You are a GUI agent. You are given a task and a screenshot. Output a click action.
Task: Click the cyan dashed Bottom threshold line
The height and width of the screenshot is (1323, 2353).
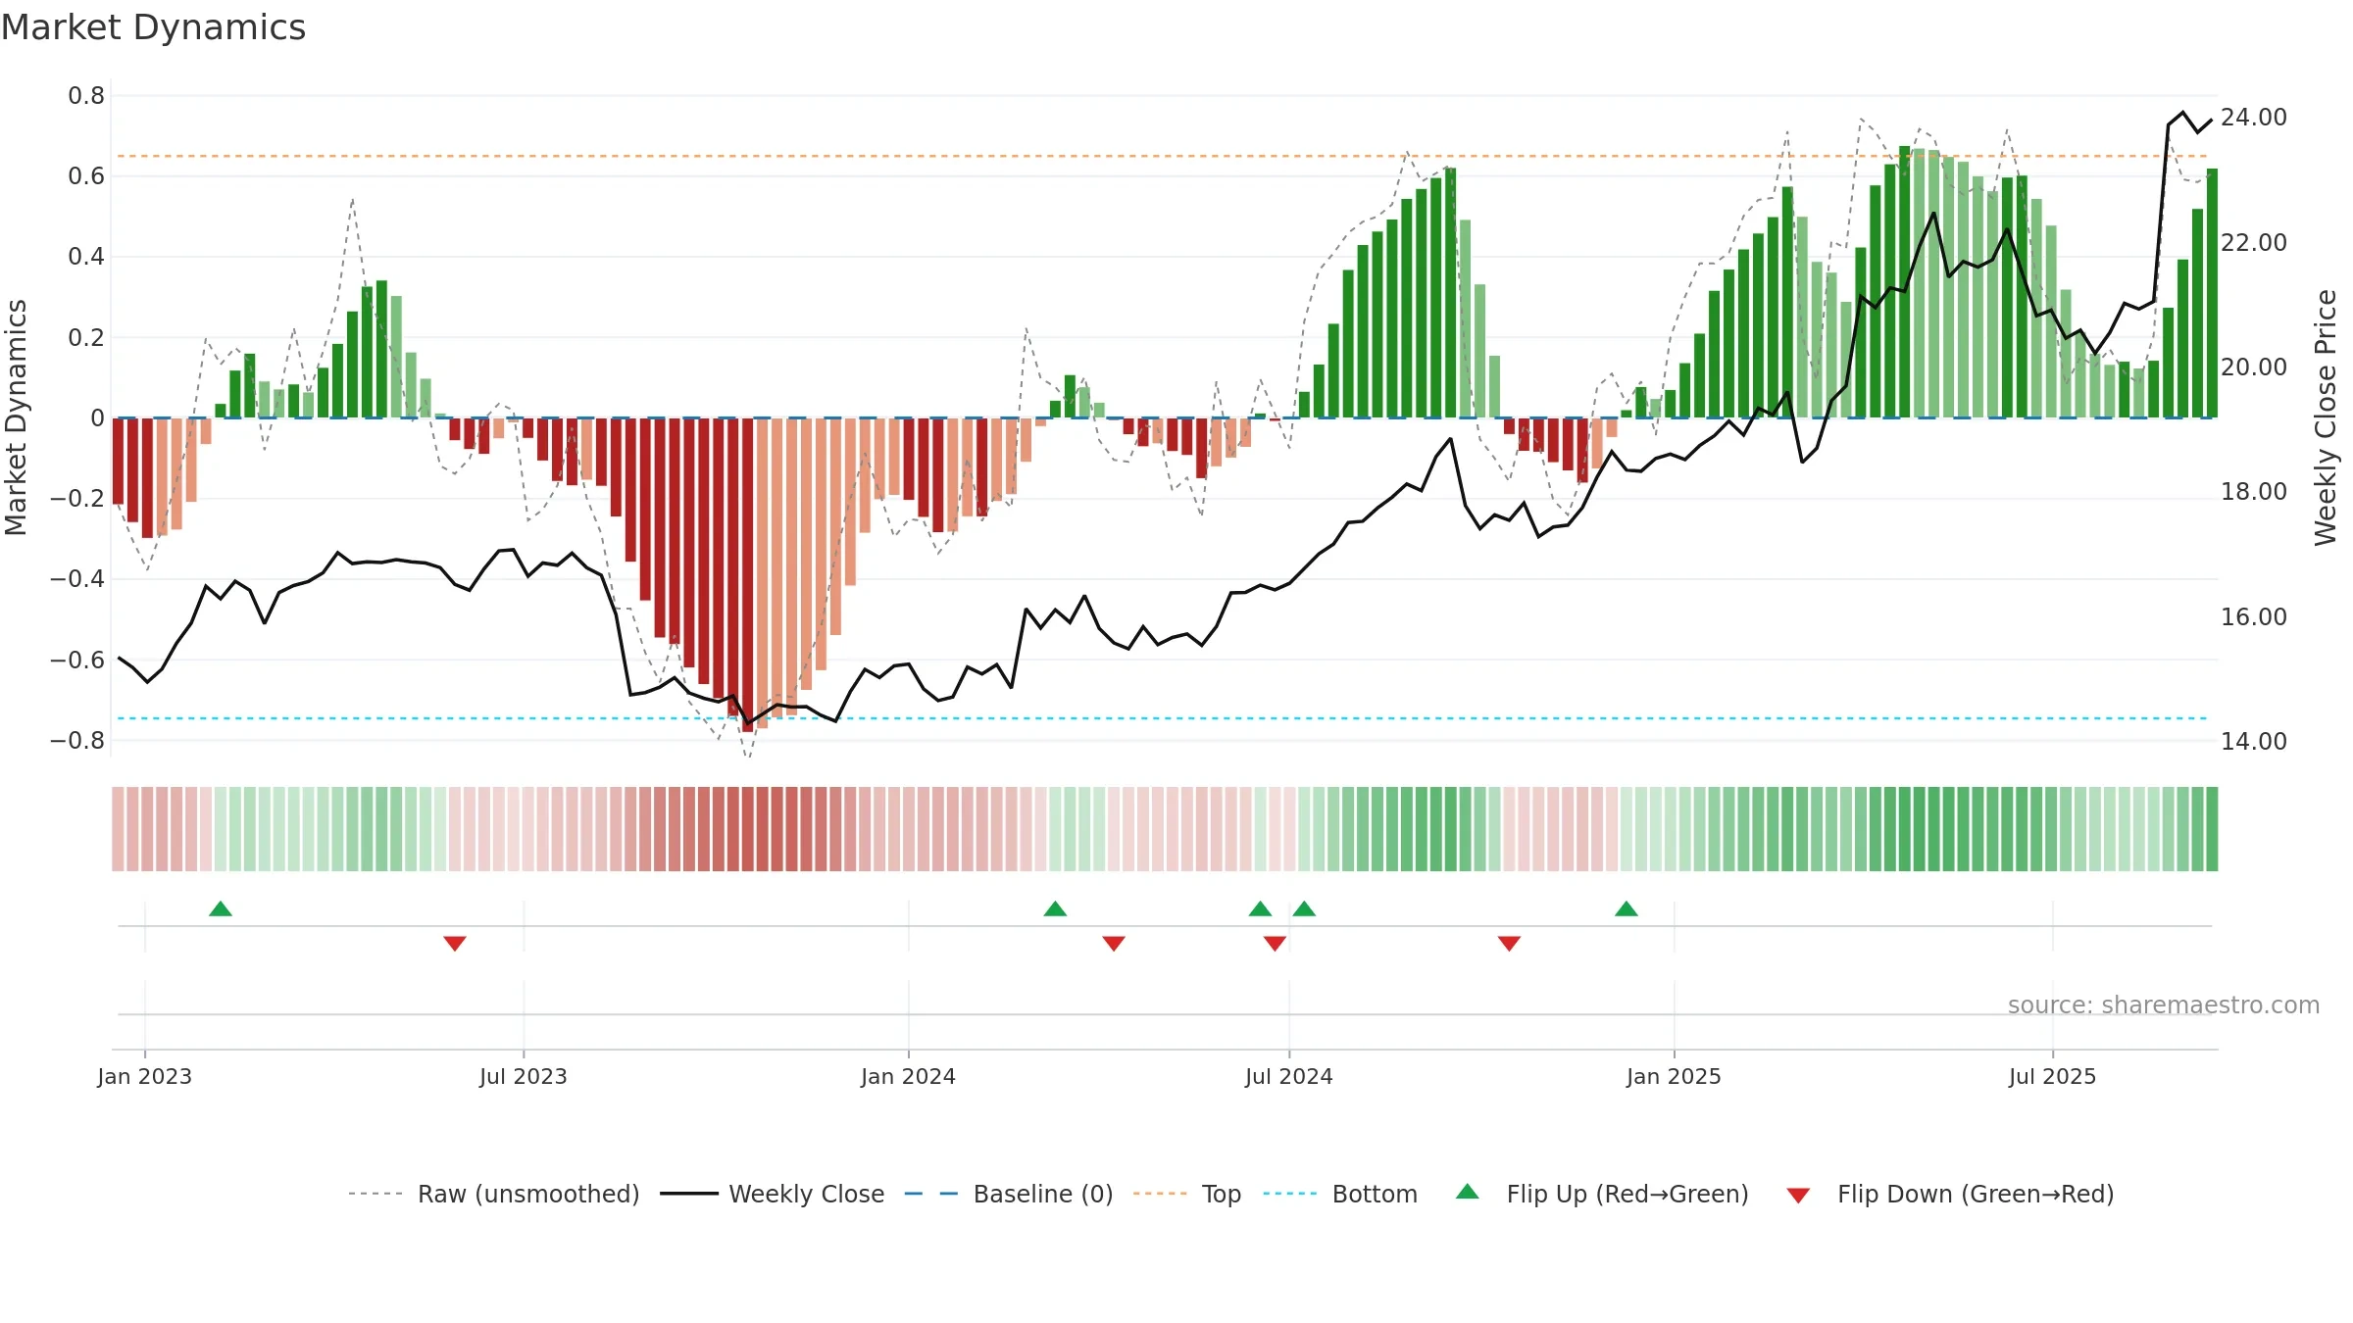(1163, 718)
